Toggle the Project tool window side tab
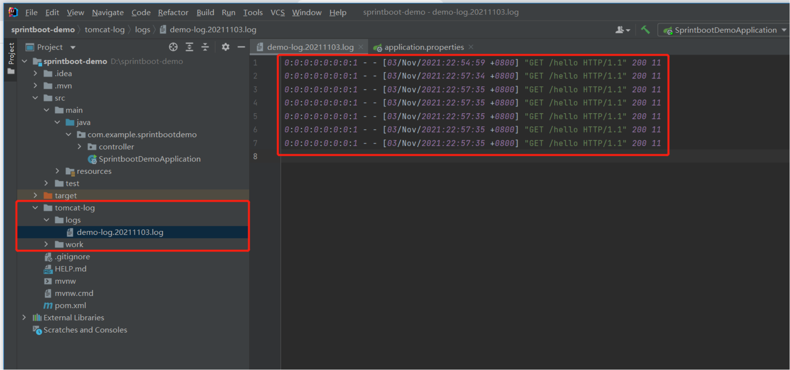790x370 pixels. click(11, 58)
